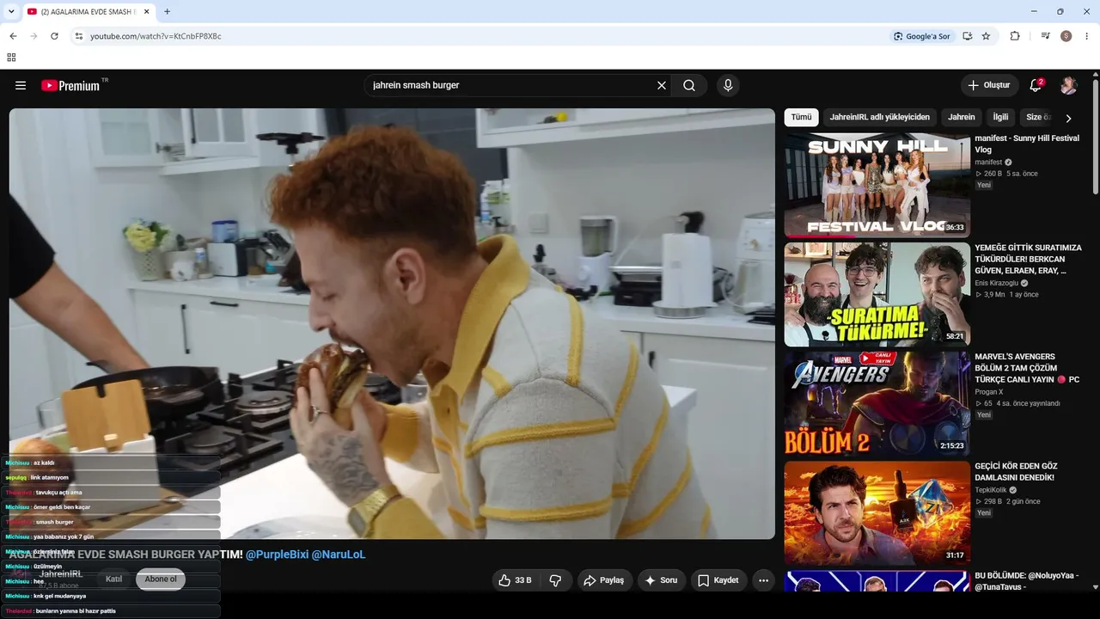This screenshot has width=1100, height=619.
Task: Save the video with Kaydet
Action: 718,580
